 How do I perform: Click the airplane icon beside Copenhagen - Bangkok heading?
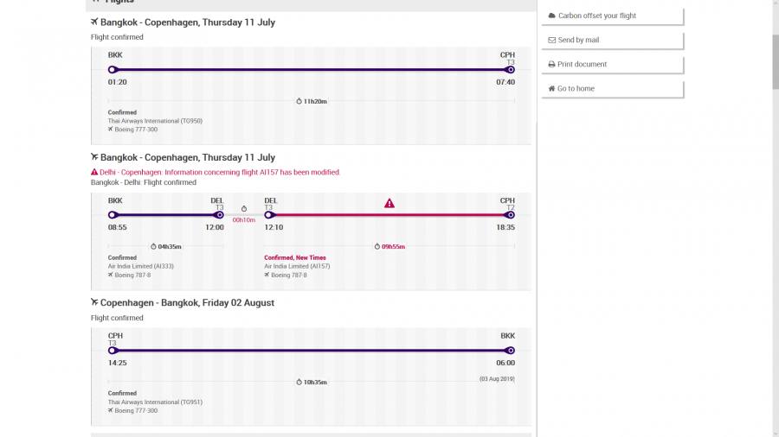94,302
